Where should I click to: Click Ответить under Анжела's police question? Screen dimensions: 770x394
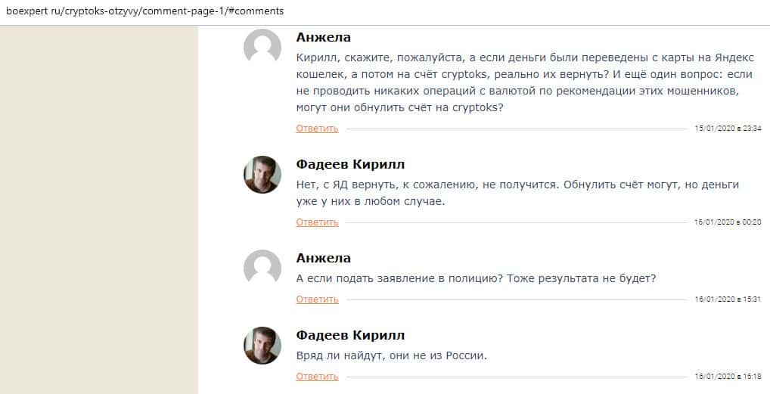pos(317,299)
